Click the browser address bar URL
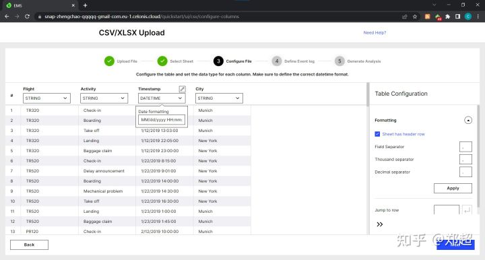The image size is (485, 260). [x=141, y=16]
